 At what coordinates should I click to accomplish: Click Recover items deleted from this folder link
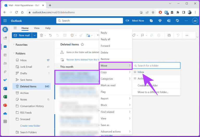click(83, 60)
